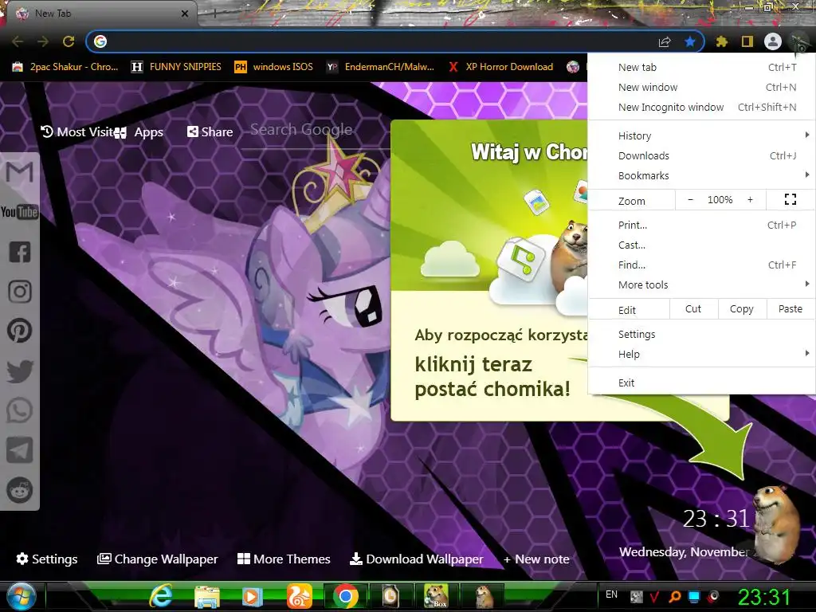Open Windows Explorer folder on the taskbar
The image size is (816, 612).
click(206, 596)
